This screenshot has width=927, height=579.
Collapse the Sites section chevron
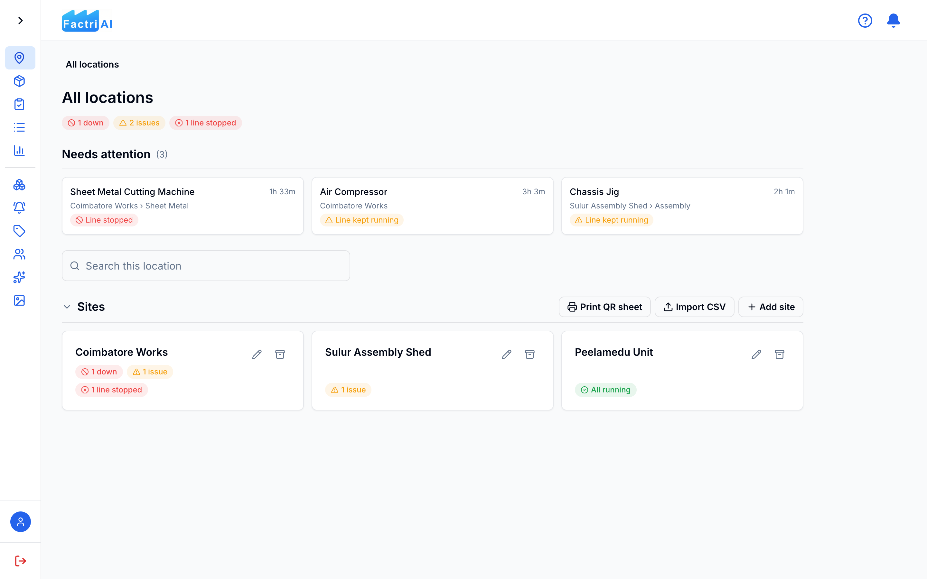click(x=67, y=307)
